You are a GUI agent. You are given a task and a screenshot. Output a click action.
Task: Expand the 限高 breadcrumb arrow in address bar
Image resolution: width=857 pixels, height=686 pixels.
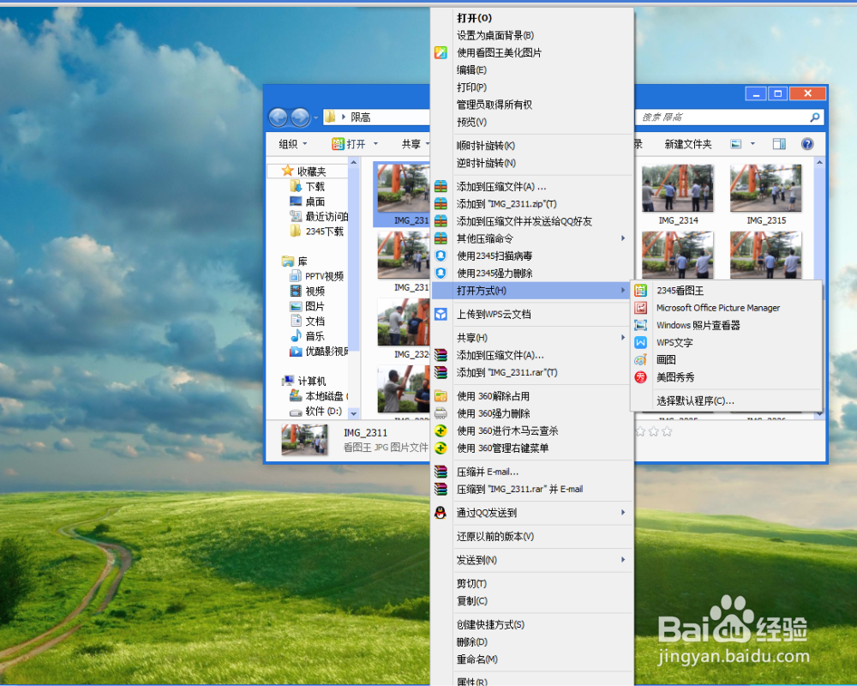(344, 117)
